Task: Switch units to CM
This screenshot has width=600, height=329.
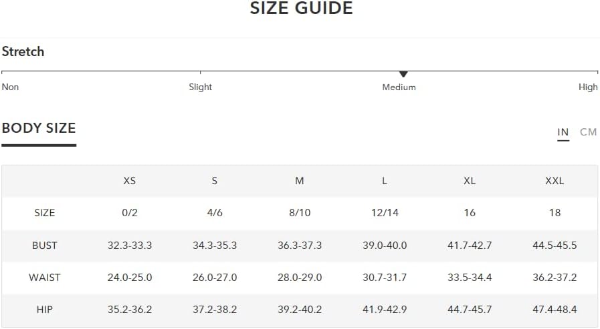Action: [588, 132]
